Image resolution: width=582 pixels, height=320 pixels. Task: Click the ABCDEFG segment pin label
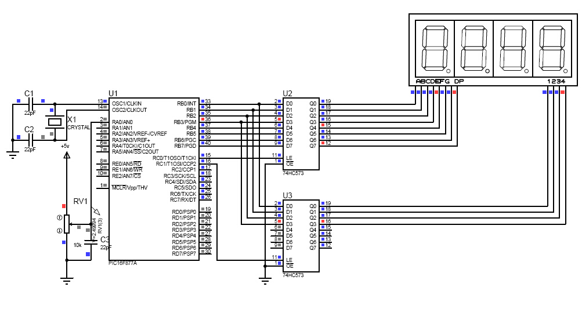tap(433, 81)
